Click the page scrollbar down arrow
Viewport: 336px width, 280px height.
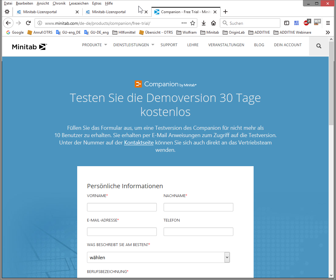(331, 275)
